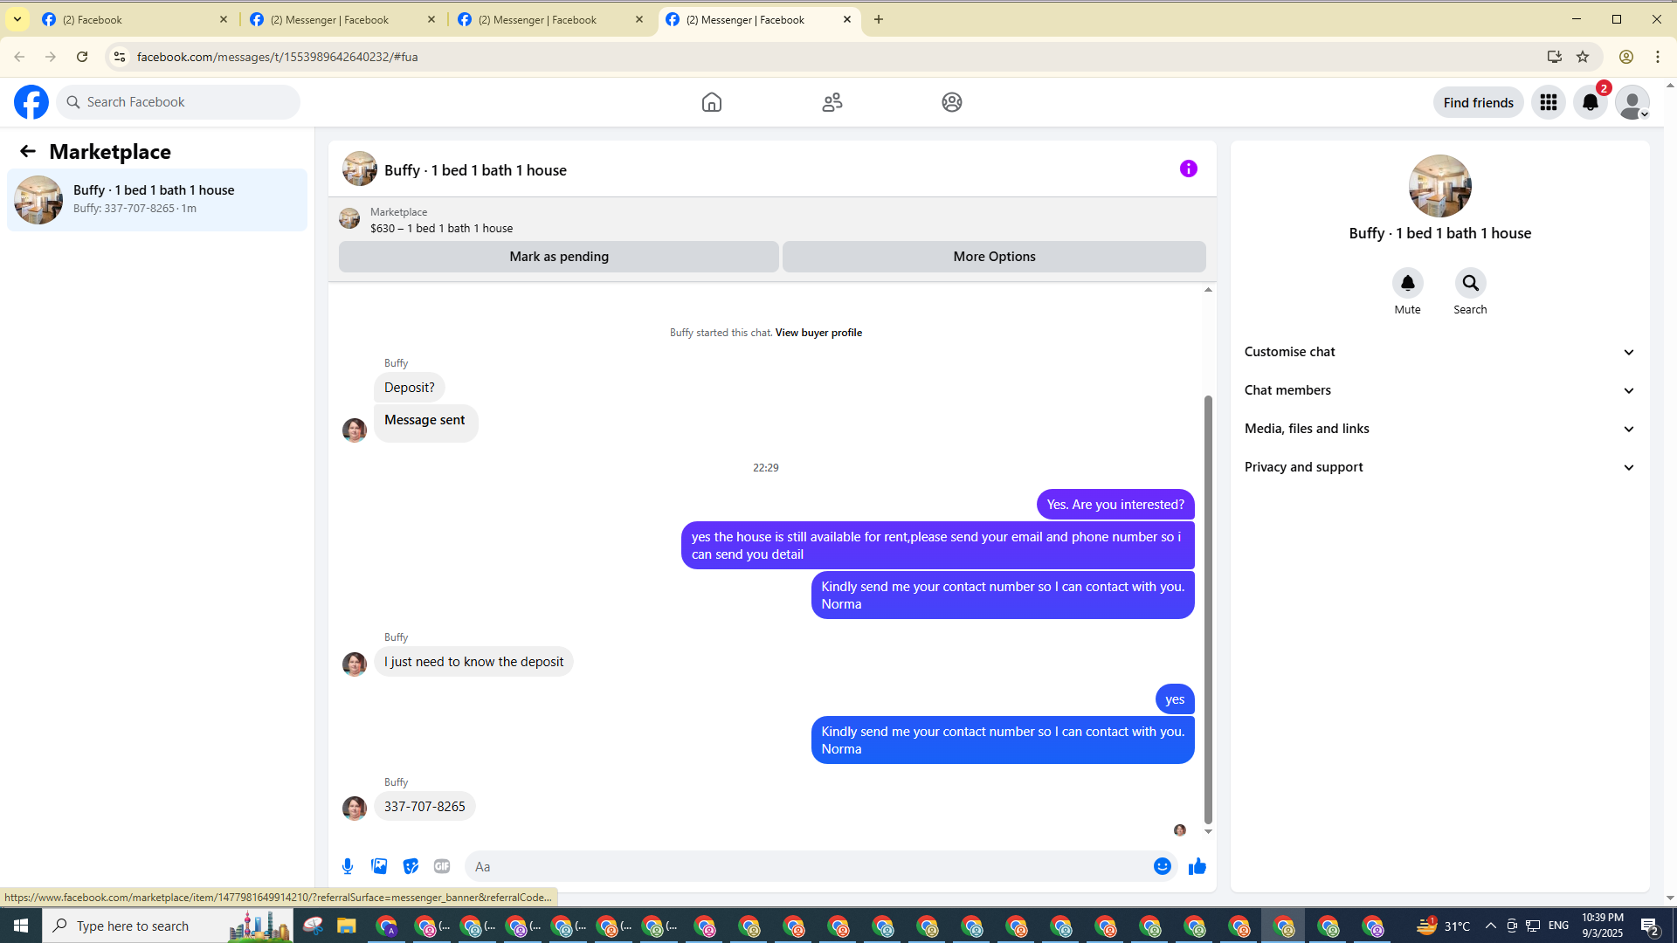The image size is (1677, 943).
Task: Open the Windows action center notifications
Action: coord(1650,926)
